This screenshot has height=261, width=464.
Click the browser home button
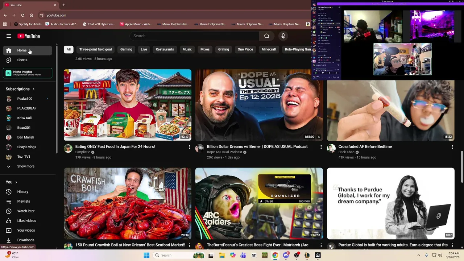pyautogui.click(x=32, y=15)
